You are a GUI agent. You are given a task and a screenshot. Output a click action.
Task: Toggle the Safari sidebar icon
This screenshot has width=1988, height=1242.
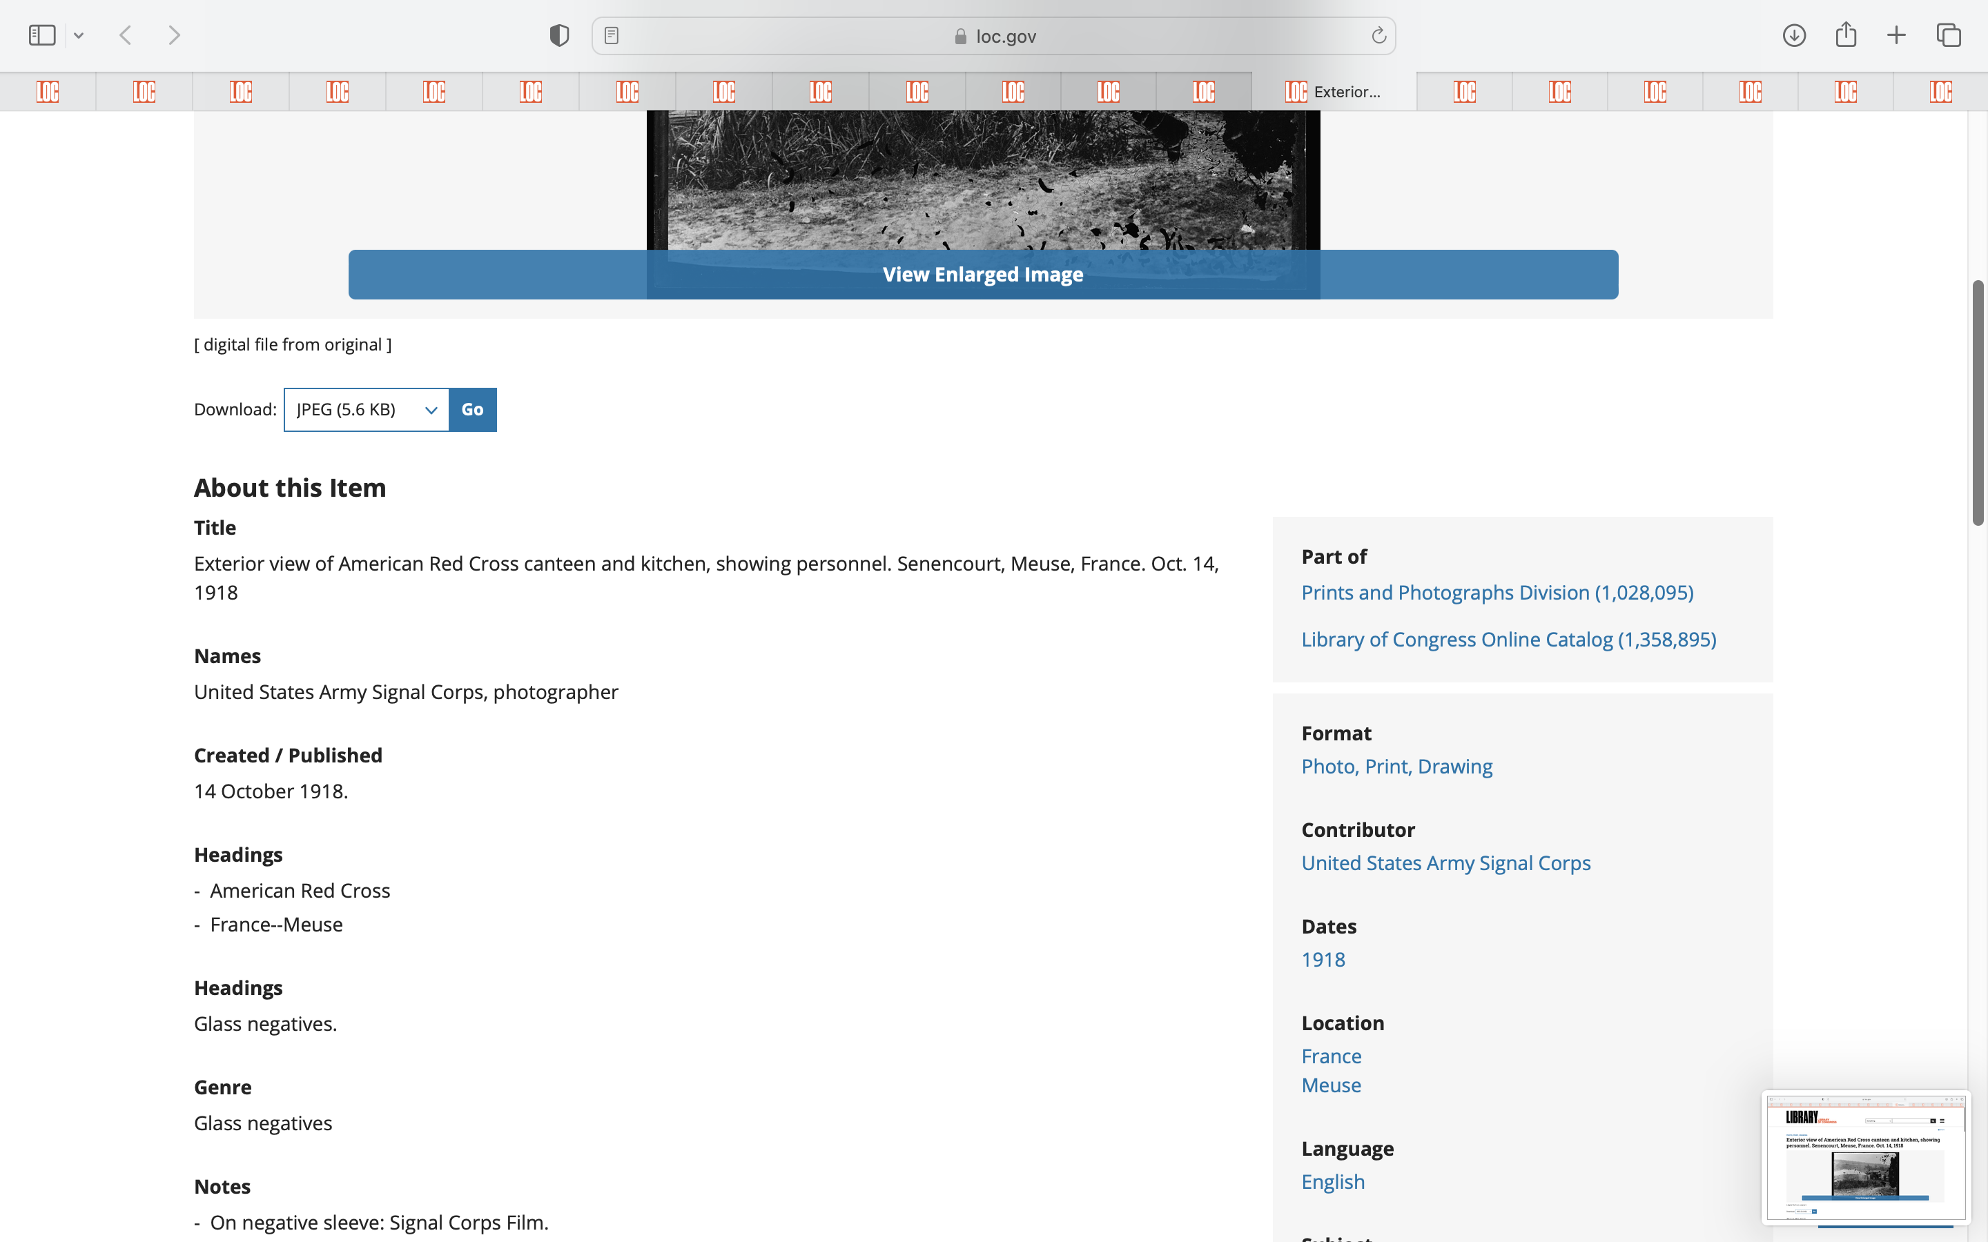[x=41, y=35]
